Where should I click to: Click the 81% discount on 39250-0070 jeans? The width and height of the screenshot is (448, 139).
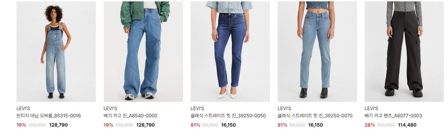282,125
